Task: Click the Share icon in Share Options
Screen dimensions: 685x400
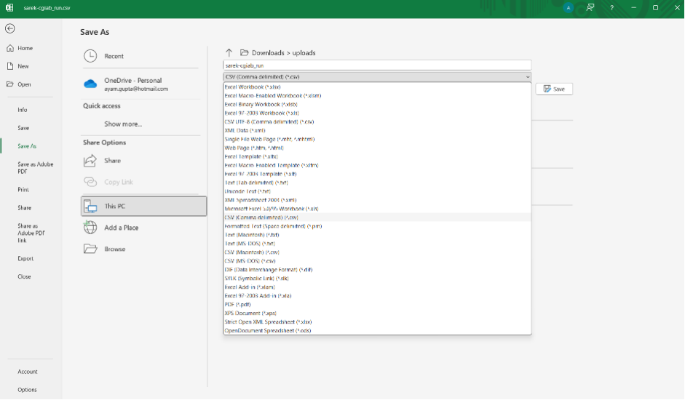Action: click(90, 161)
